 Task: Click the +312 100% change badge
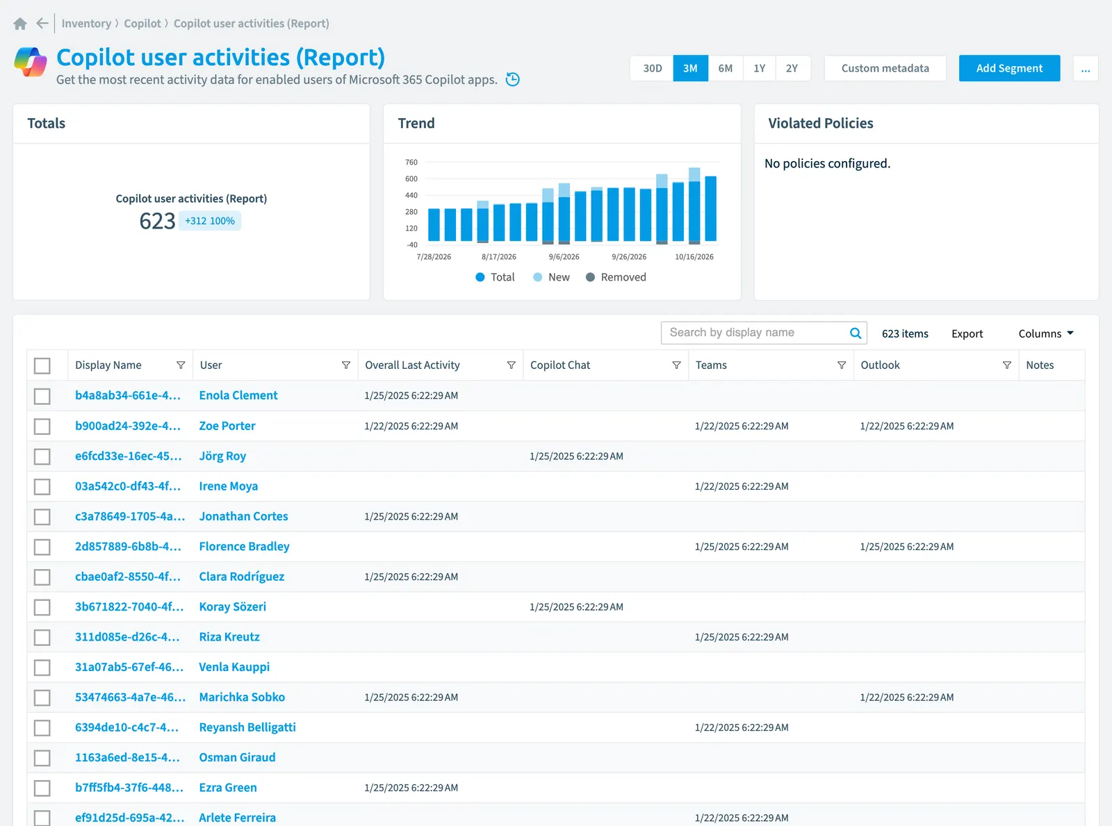[210, 221]
